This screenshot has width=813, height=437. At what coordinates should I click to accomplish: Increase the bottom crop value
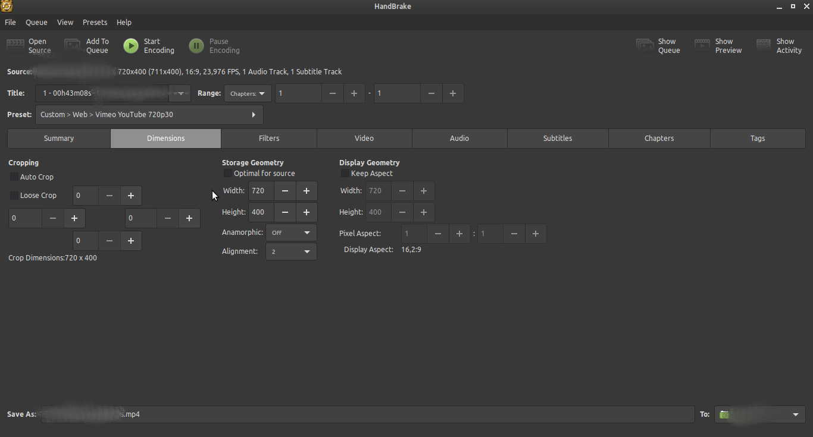(131, 241)
